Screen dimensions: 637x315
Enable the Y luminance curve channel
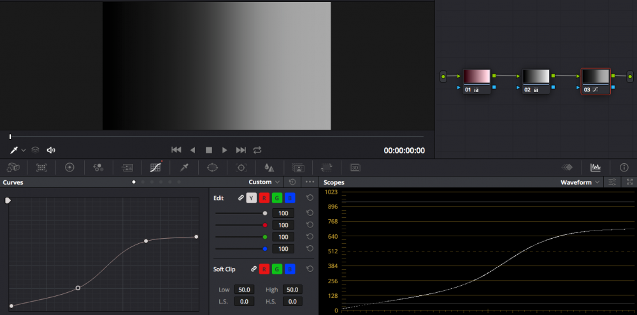(251, 198)
